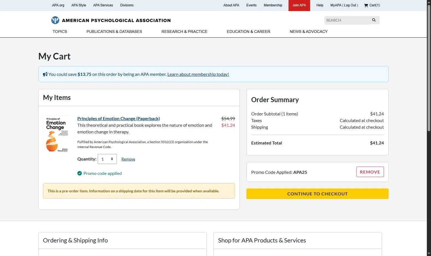Open EDUCATION & CAREER menu
The image size is (431, 256).
[x=249, y=32]
